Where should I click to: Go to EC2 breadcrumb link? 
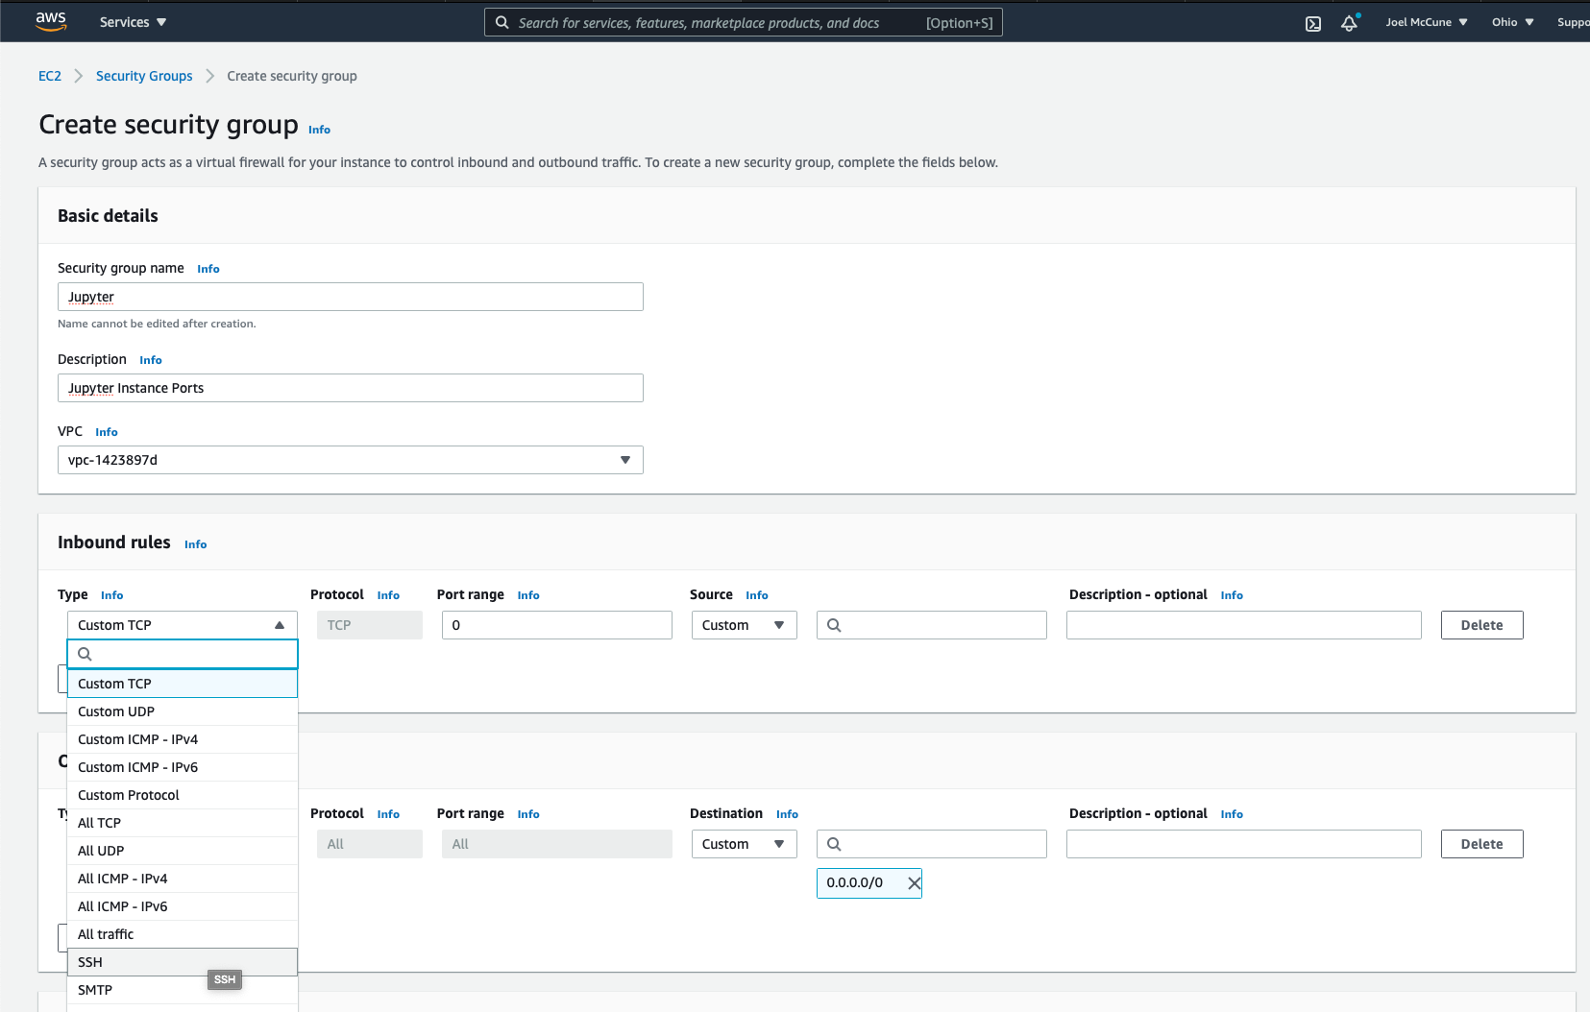tap(50, 76)
